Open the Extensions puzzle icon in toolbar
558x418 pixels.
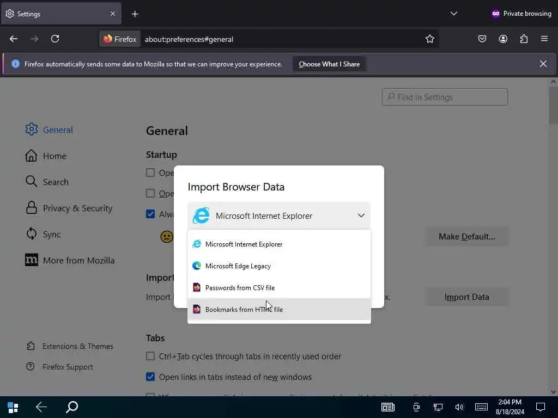(x=524, y=39)
